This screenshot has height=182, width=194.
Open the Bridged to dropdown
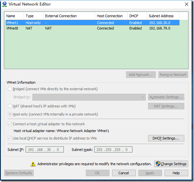(89, 97)
